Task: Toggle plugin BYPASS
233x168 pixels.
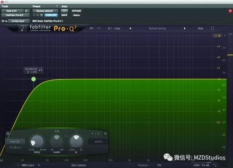Action: pos(76,11)
